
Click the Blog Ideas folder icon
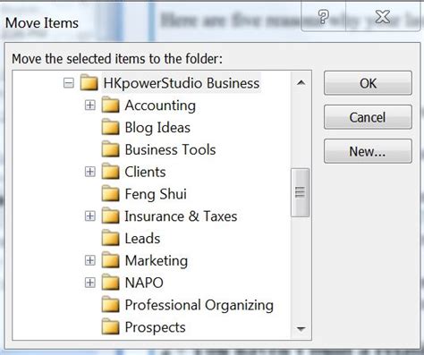click(110, 127)
